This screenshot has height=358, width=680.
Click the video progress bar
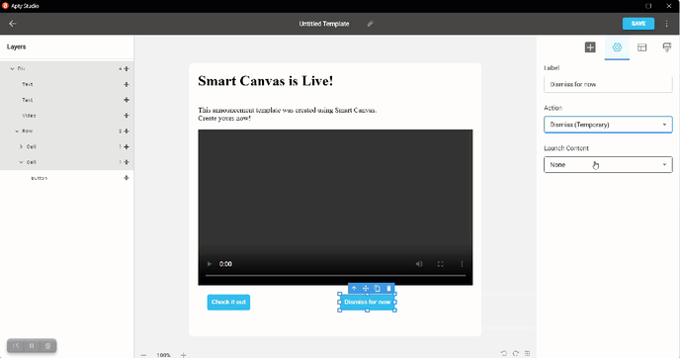[335, 276]
